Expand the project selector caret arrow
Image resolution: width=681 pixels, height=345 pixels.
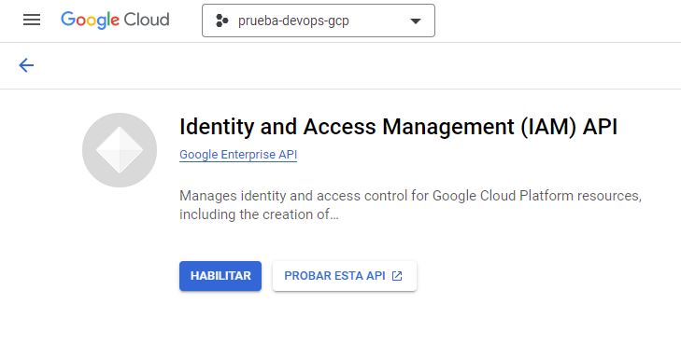click(x=416, y=21)
